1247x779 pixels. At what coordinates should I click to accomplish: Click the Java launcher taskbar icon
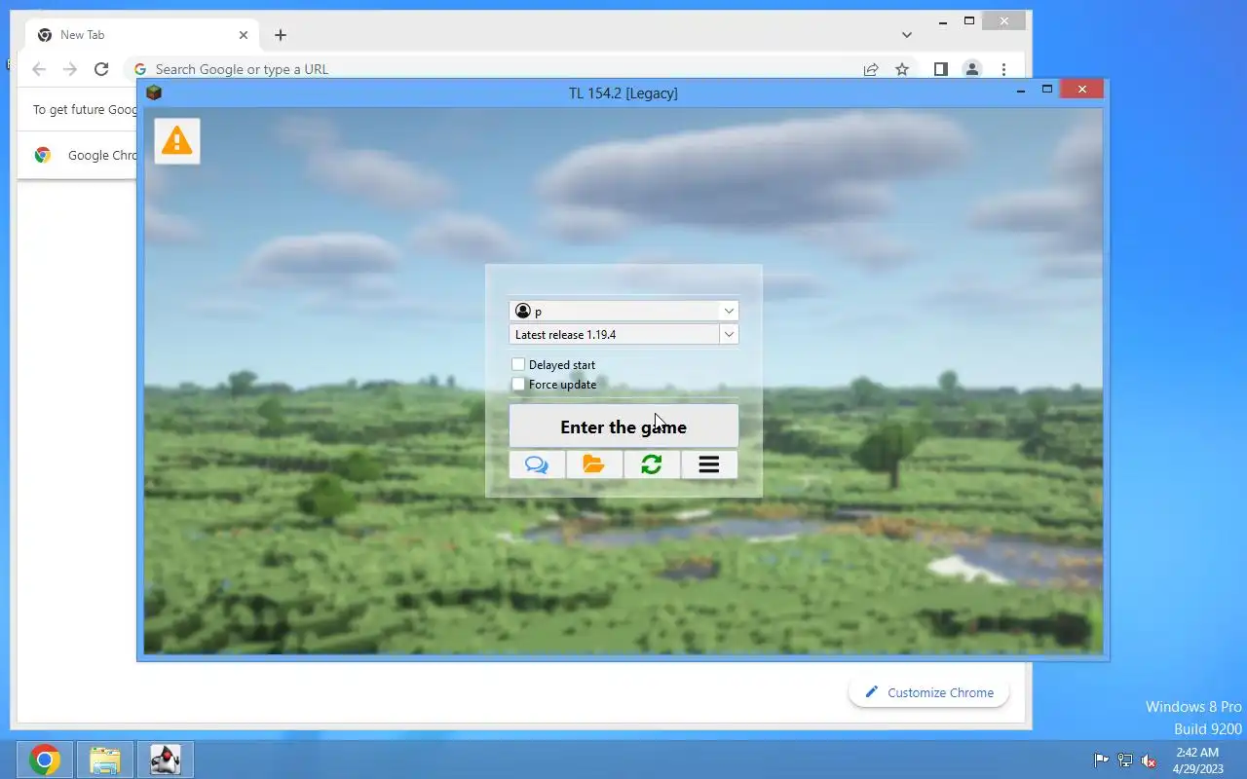(166, 760)
